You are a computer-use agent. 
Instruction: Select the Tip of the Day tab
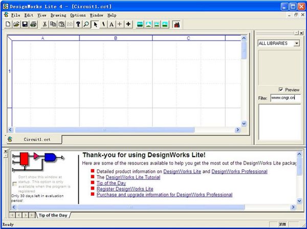point(53,215)
